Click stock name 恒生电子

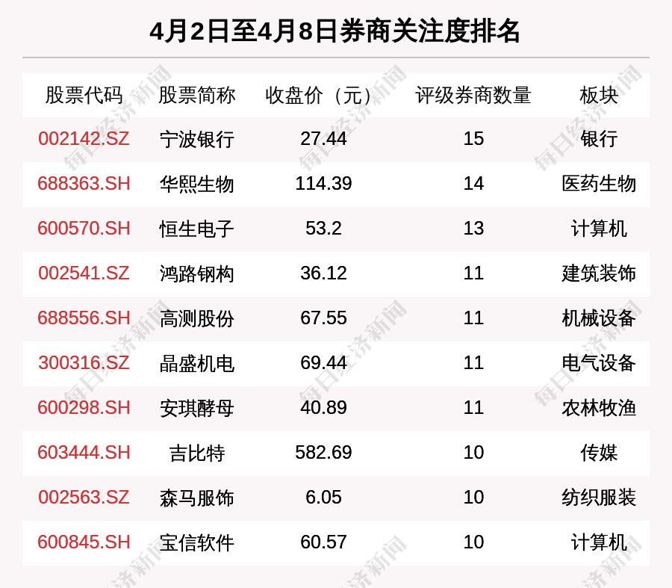196,229
